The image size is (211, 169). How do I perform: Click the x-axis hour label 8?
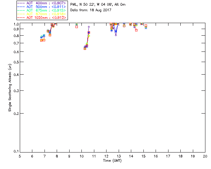click(57, 156)
